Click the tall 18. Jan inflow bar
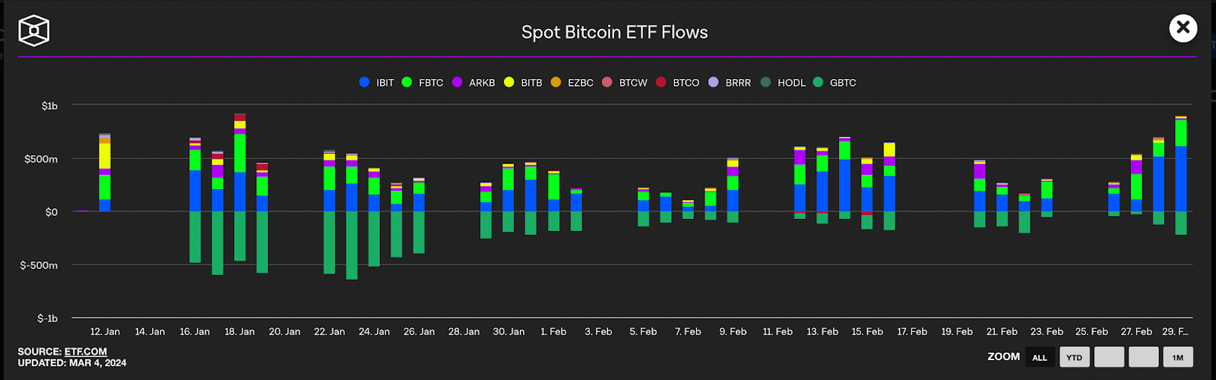The image size is (1216, 380). [x=239, y=163]
